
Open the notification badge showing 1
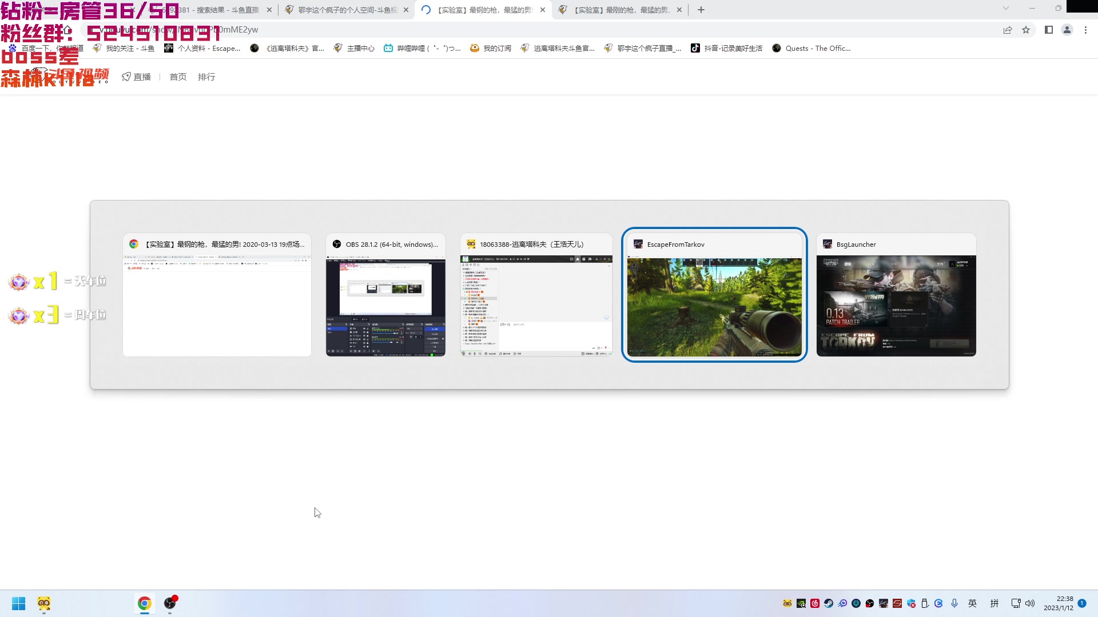(x=1082, y=603)
